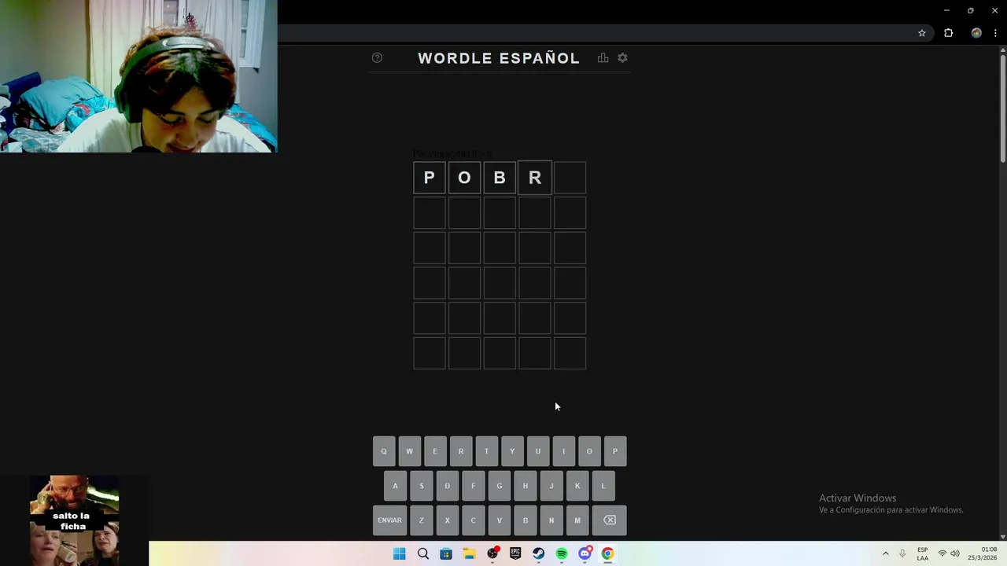Tap the U key on the on-screen keyboard
This screenshot has width=1007, height=566.
click(538, 451)
